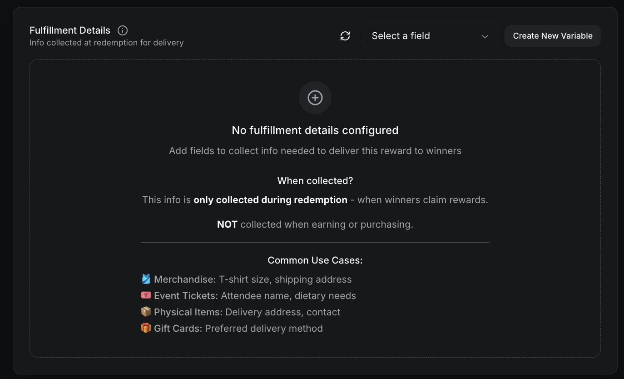This screenshot has height=379, width=624.
Task: Click the 'Info collected at redemption' subtitle
Action: [107, 43]
